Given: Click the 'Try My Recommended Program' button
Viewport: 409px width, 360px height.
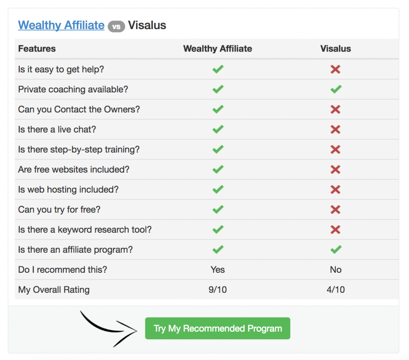Looking at the screenshot, I should pos(218,328).
